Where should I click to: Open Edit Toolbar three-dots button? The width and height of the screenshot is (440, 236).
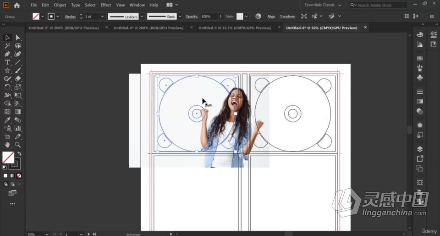[x=12, y=204]
